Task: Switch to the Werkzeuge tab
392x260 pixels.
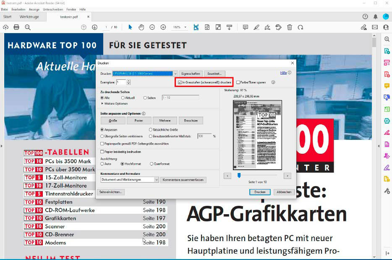Action: (29, 16)
